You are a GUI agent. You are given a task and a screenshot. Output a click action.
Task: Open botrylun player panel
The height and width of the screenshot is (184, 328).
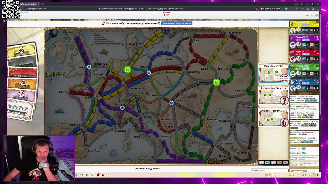[304, 86]
